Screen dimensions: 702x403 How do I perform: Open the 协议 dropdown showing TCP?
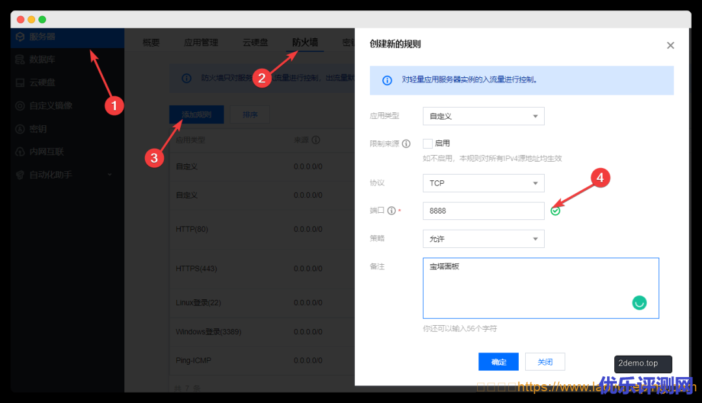click(x=484, y=183)
